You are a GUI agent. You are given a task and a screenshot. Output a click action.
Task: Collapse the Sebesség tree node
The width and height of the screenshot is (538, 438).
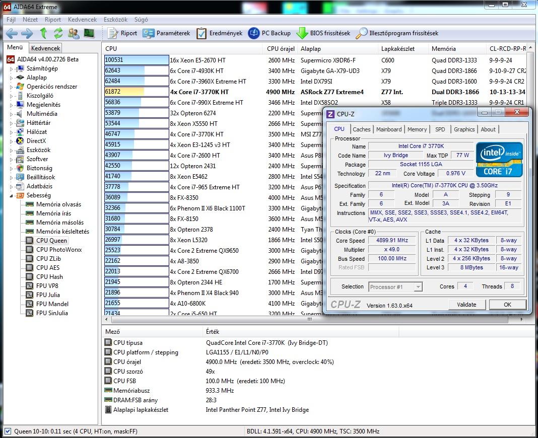click(11, 195)
